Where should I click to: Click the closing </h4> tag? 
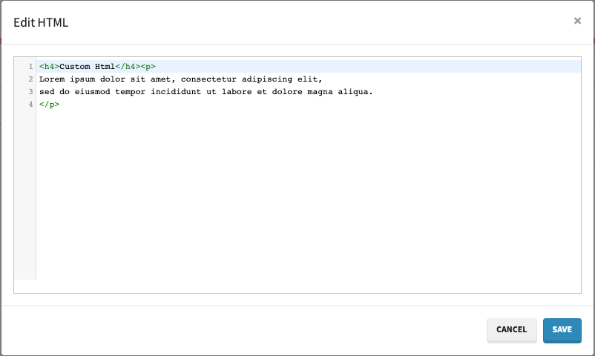pyautogui.click(x=128, y=67)
